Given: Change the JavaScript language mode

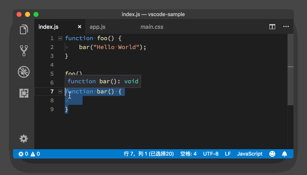Looking at the screenshot, I should click(x=249, y=154).
